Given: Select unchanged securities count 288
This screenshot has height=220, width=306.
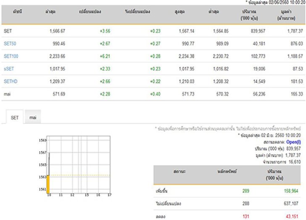Looking at the screenshot, I should pos(246,204).
